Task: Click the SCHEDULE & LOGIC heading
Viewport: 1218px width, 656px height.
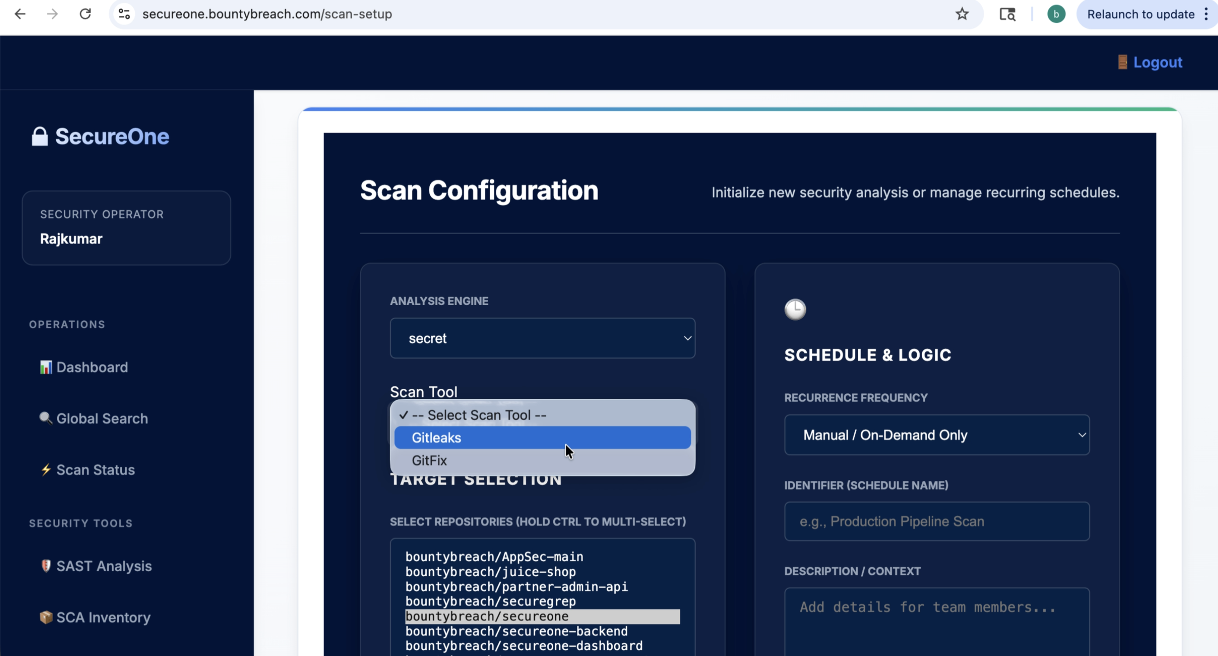Action: tap(867, 355)
